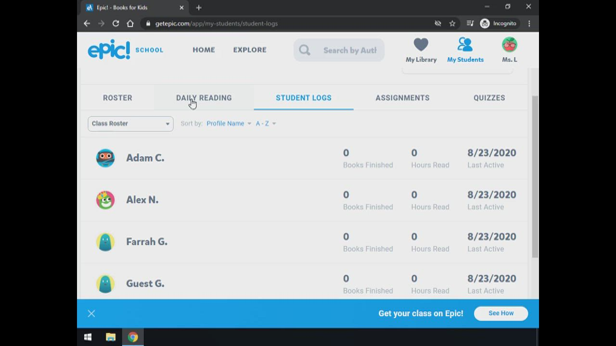616x346 pixels.
Task: Click the See How button
Action: [501, 313]
